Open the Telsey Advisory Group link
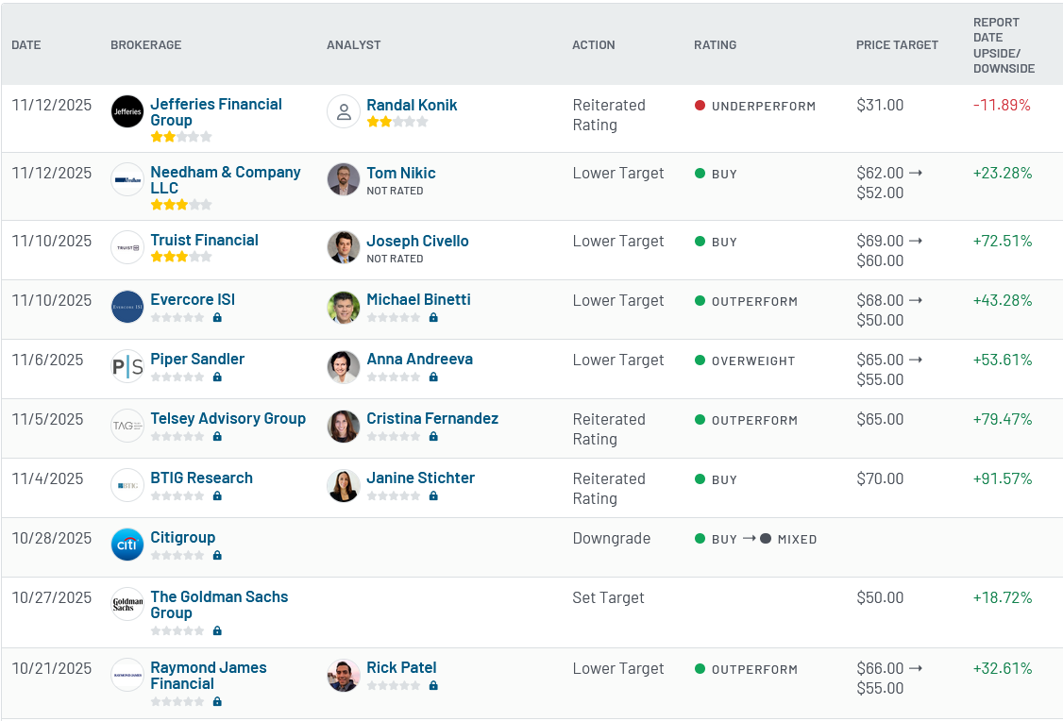Image resolution: width=1063 pixels, height=721 pixels. tap(228, 419)
